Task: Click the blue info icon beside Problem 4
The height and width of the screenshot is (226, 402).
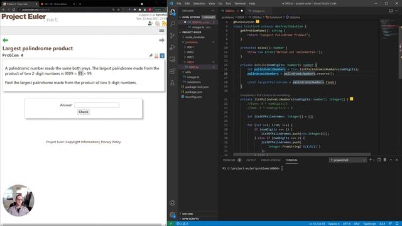Action: tap(162, 56)
